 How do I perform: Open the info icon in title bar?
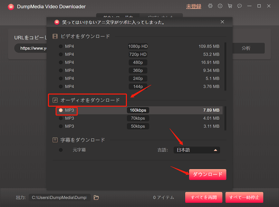(x=220, y=6)
